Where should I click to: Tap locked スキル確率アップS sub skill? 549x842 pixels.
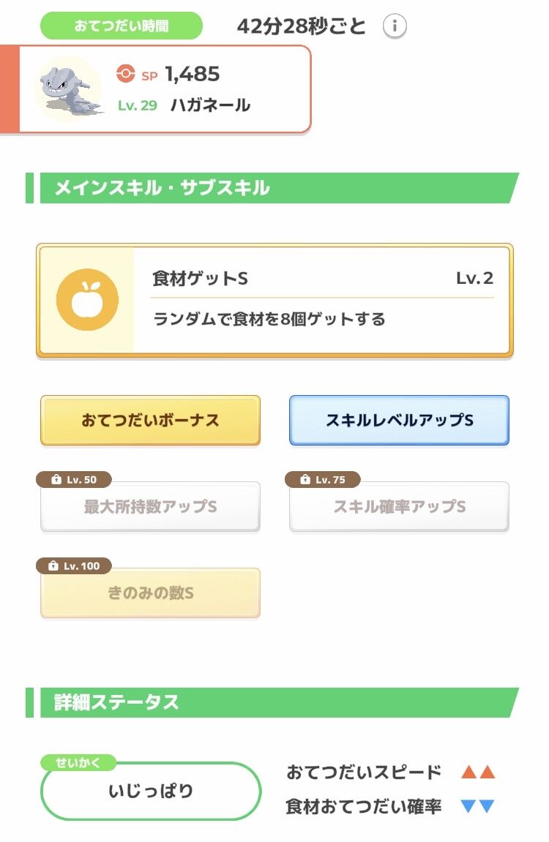(399, 506)
